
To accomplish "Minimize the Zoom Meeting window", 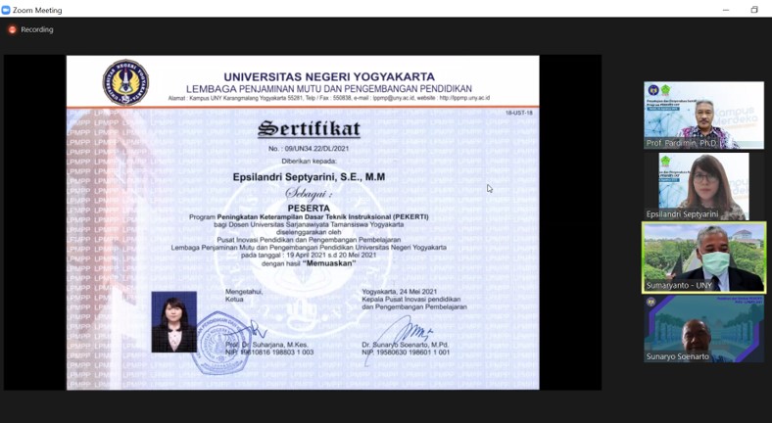I will coord(726,10).
